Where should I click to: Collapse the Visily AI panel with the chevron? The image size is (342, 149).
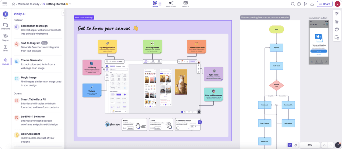tap(63, 13)
